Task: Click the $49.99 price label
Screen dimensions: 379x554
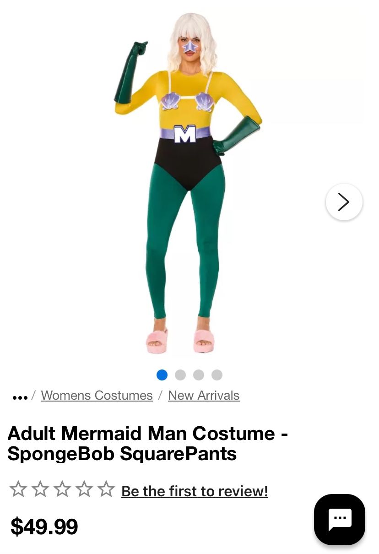Action: point(44,527)
